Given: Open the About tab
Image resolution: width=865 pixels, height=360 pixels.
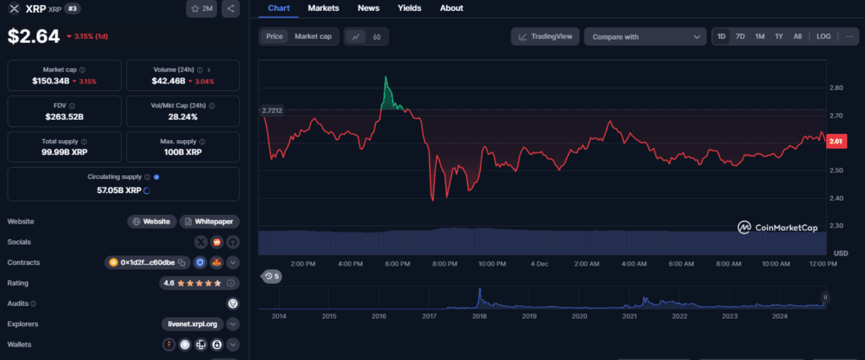Looking at the screenshot, I should click(451, 8).
